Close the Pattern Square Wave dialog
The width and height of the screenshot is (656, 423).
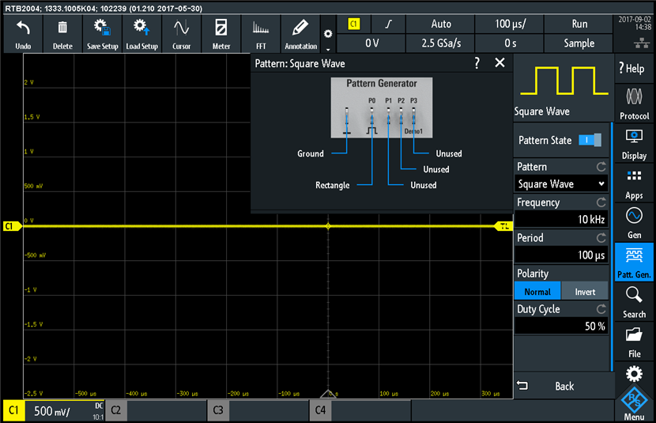500,63
